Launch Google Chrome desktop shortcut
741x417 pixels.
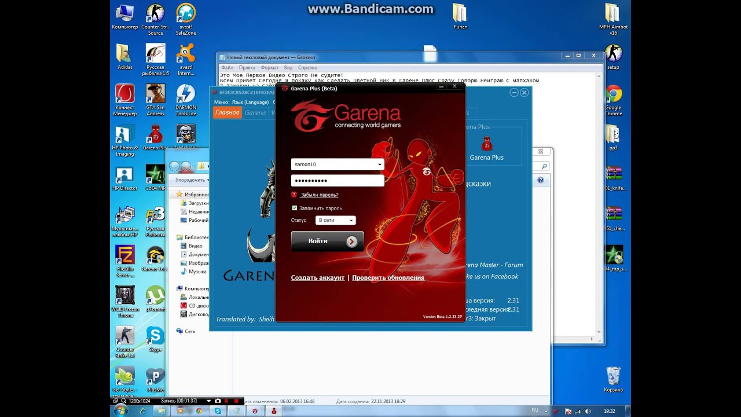[x=613, y=100]
